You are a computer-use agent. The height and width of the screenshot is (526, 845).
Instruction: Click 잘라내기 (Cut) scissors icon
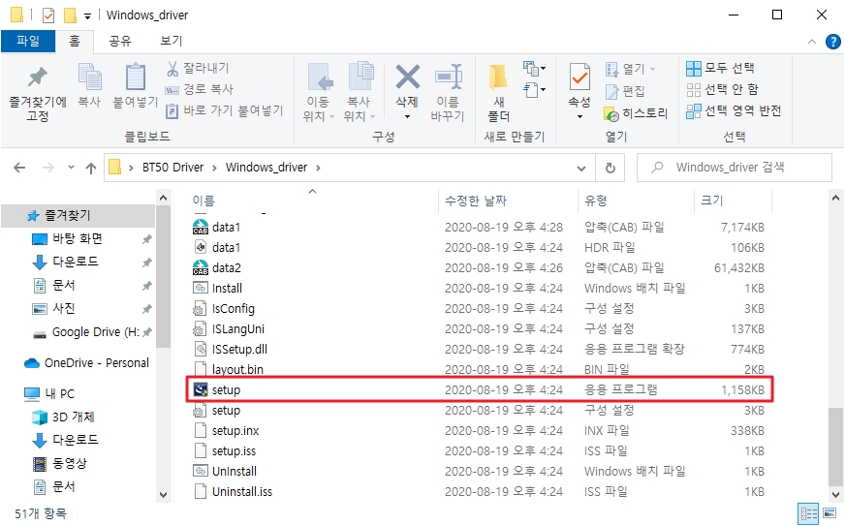pyautogui.click(x=172, y=69)
